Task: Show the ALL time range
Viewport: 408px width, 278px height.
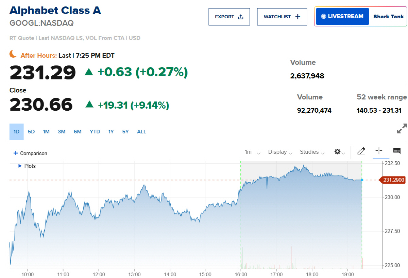Action: coord(141,132)
